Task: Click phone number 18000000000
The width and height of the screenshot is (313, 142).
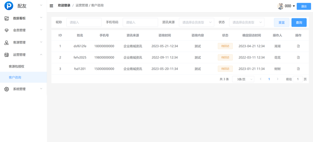Action: point(104,46)
